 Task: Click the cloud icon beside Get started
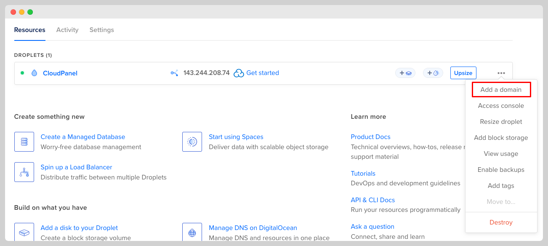pyautogui.click(x=239, y=73)
